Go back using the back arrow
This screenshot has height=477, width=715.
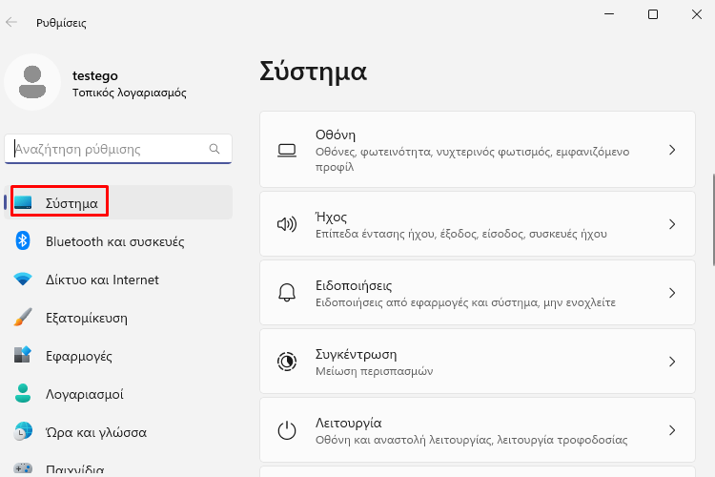pyautogui.click(x=11, y=22)
